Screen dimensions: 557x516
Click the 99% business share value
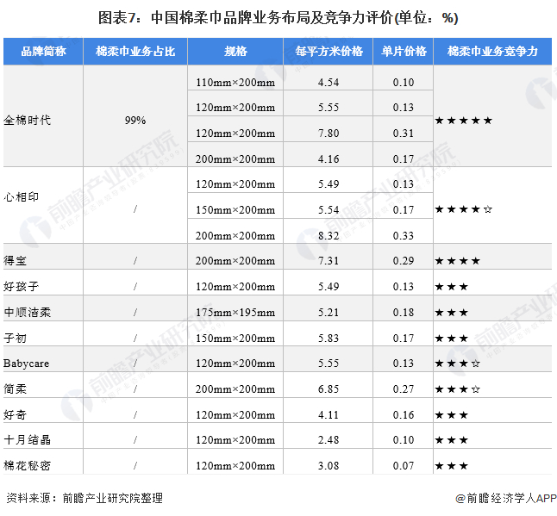135,121
